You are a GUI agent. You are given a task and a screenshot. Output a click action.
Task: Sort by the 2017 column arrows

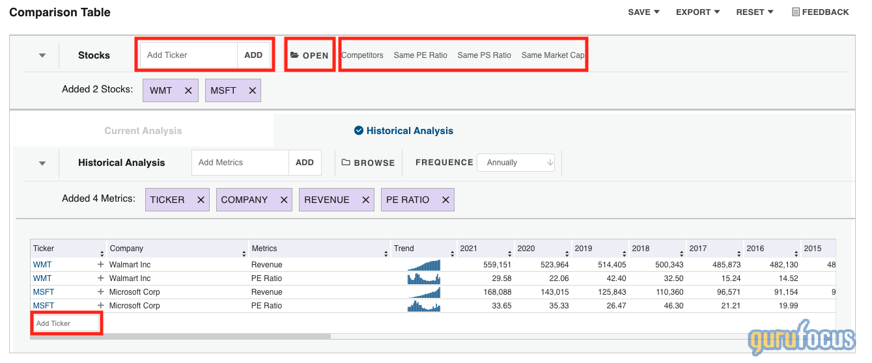coord(739,254)
